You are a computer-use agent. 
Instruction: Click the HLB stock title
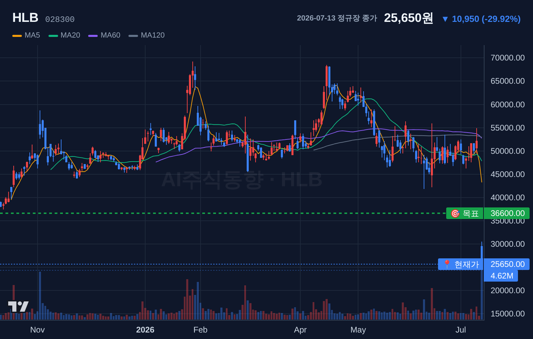(x=25, y=18)
